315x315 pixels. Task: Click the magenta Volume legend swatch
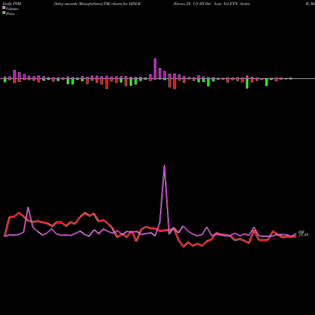pos(4,8)
